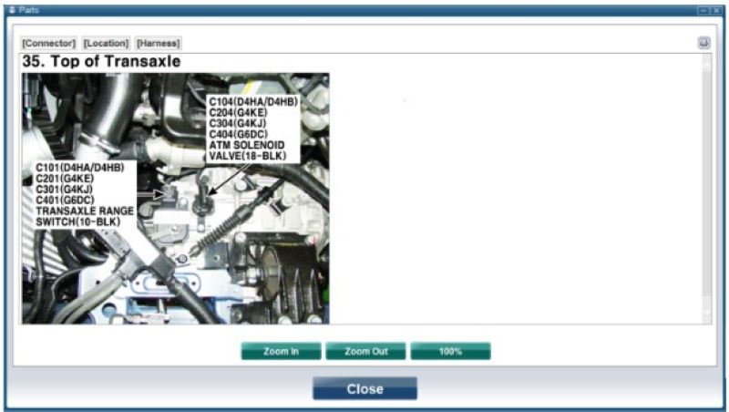Screen dimensions: 729x412
Task: Close the Parts window via title X
Action: coord(716,10)
